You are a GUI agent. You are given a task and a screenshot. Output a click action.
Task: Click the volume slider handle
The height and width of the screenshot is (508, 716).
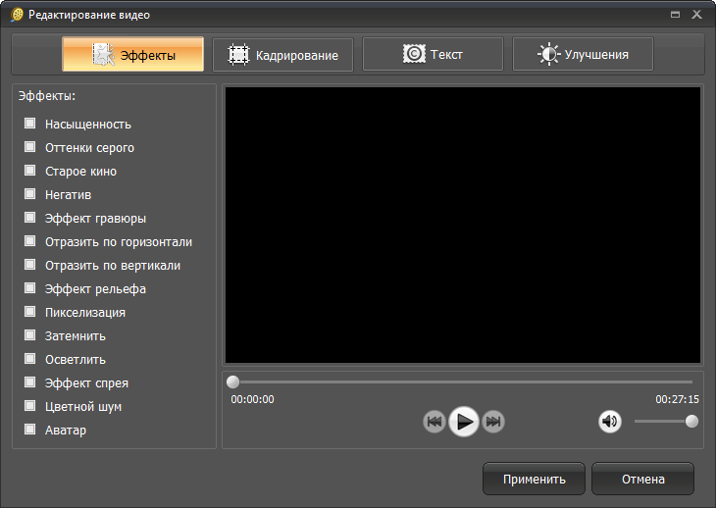pyautogui.click(x=691, y=421)
